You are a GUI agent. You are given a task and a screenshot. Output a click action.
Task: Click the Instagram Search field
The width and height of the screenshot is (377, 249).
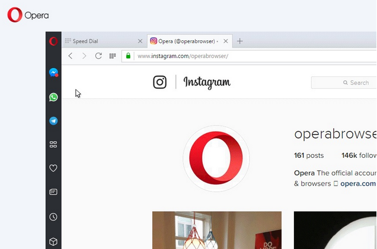[x=344, y=83]
